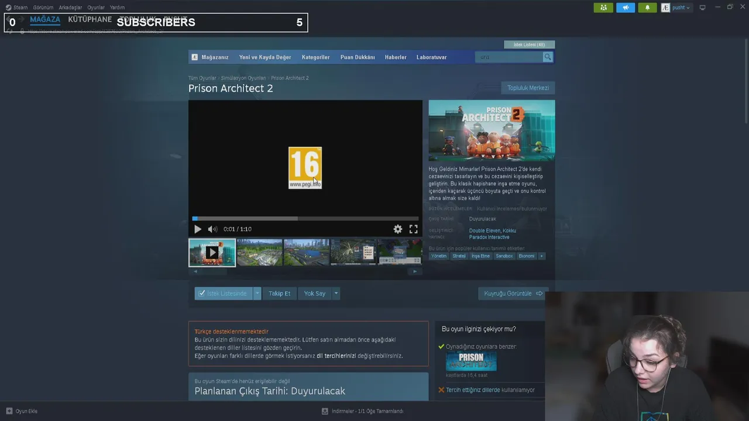Click the PEGI 16 rating badge
749x421 pixels.
305,168
